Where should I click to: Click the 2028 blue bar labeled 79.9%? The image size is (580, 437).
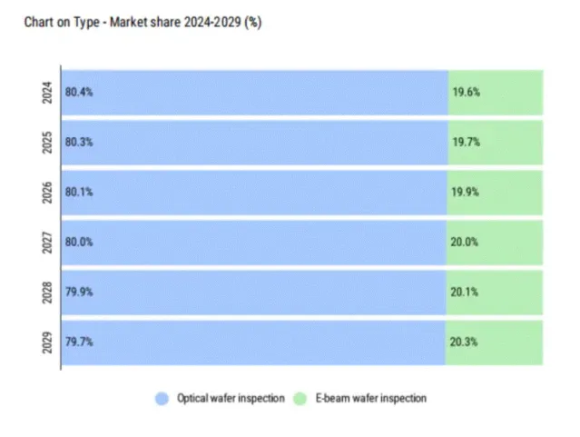[254, 293]
